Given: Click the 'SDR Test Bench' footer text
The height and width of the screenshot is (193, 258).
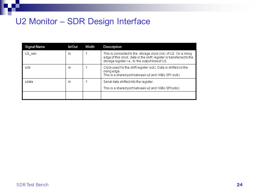Looking at the screenshot, I should pos(33,185).
